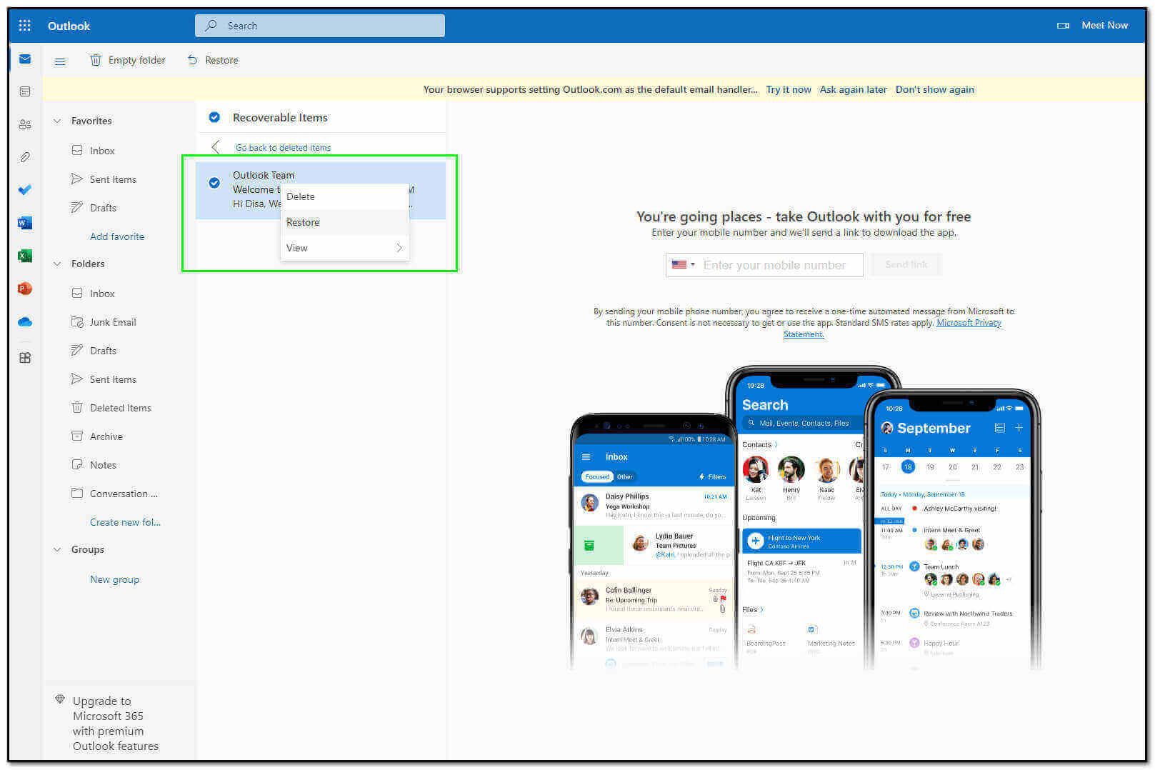Open OneDrive cloud icon
Image resolution: width=1155 pixels, height=770 pixels.
[25, 321]
